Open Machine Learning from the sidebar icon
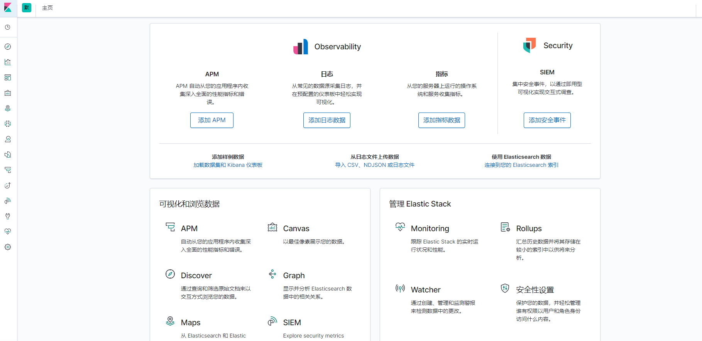The height and width of the screenshot is (341, 702). click(x=8, y=124)
